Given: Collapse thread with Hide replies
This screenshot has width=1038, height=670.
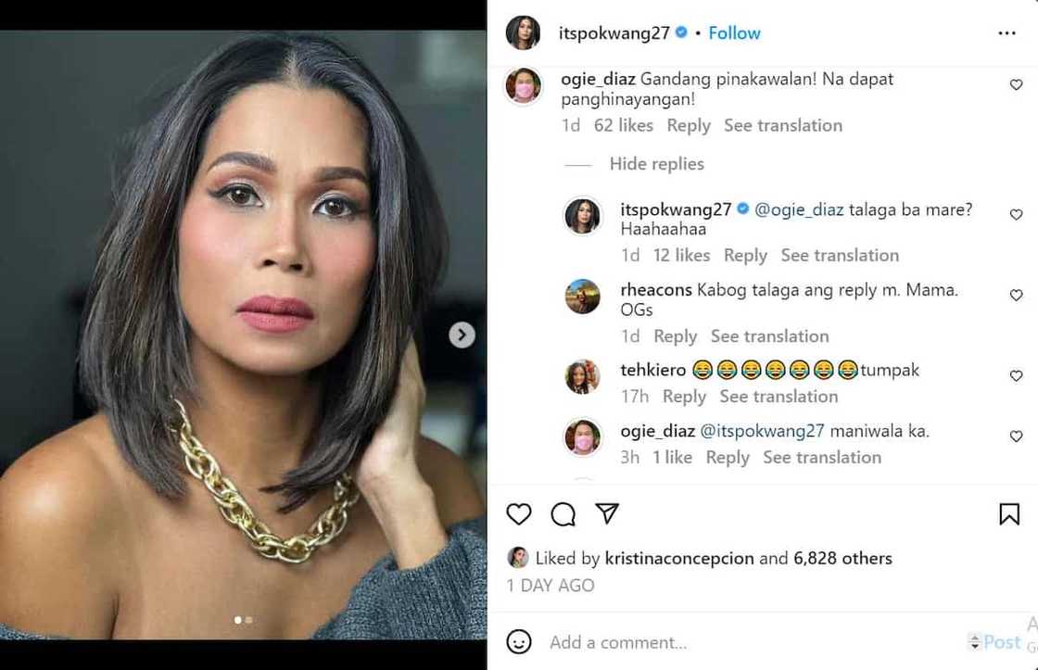Looking at the screenshot, I should 656,164.
